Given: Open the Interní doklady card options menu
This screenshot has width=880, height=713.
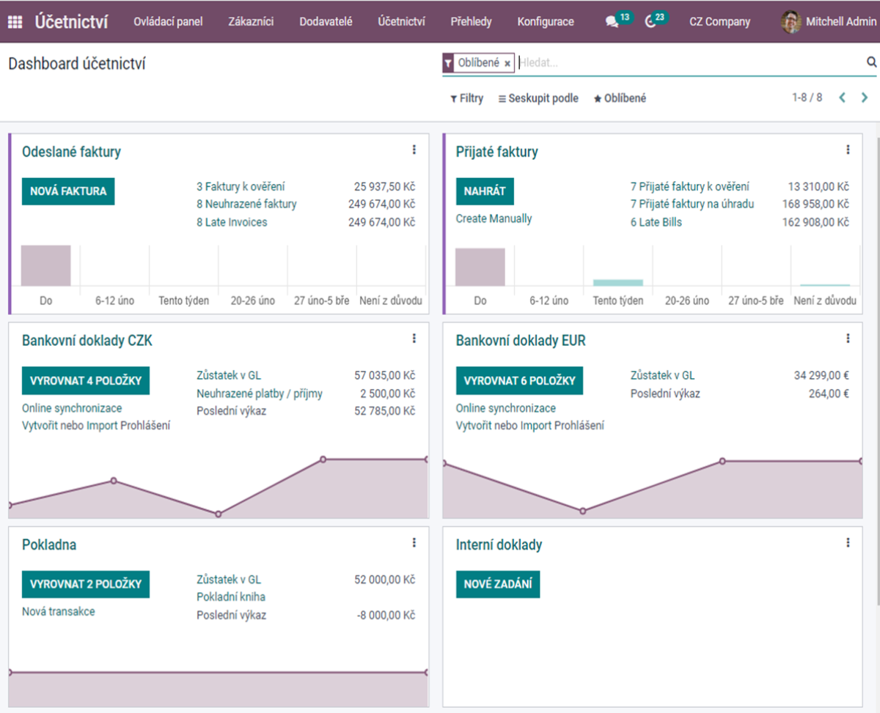Looking at the screenshot, I should 848,543.
